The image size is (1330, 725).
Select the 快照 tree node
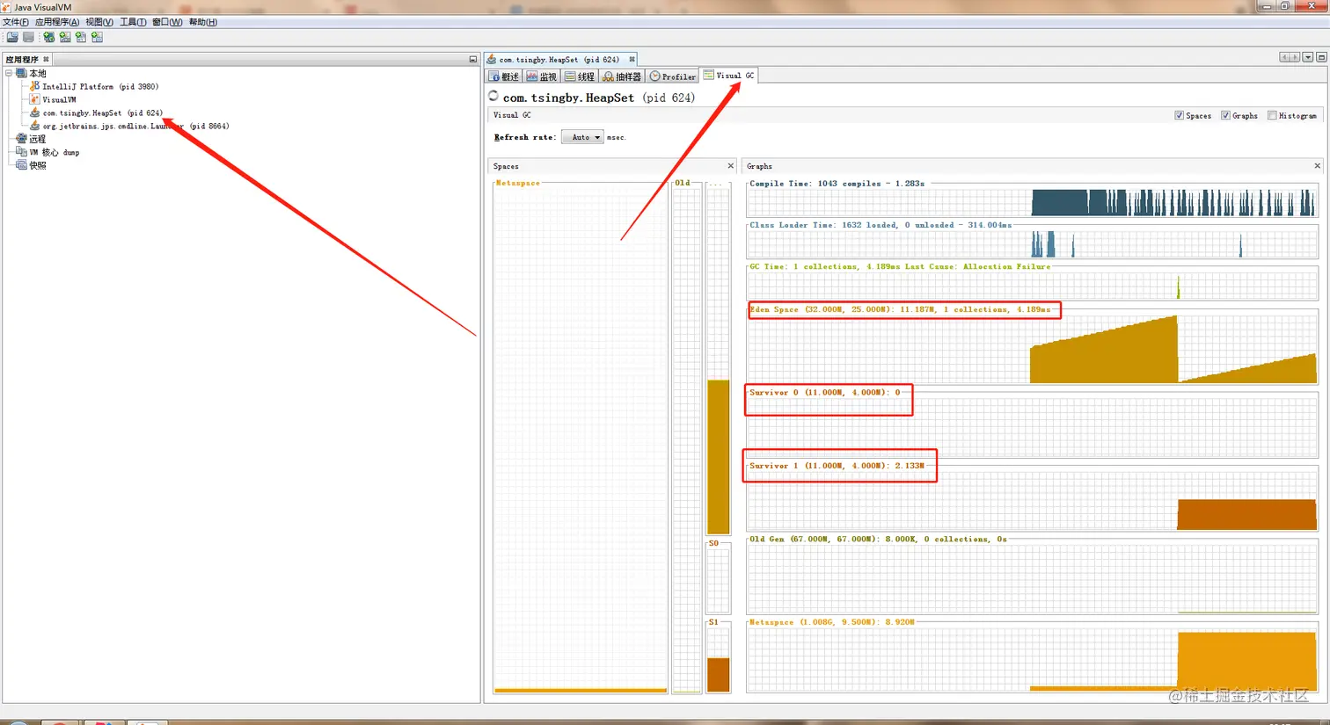coord(37,165)
